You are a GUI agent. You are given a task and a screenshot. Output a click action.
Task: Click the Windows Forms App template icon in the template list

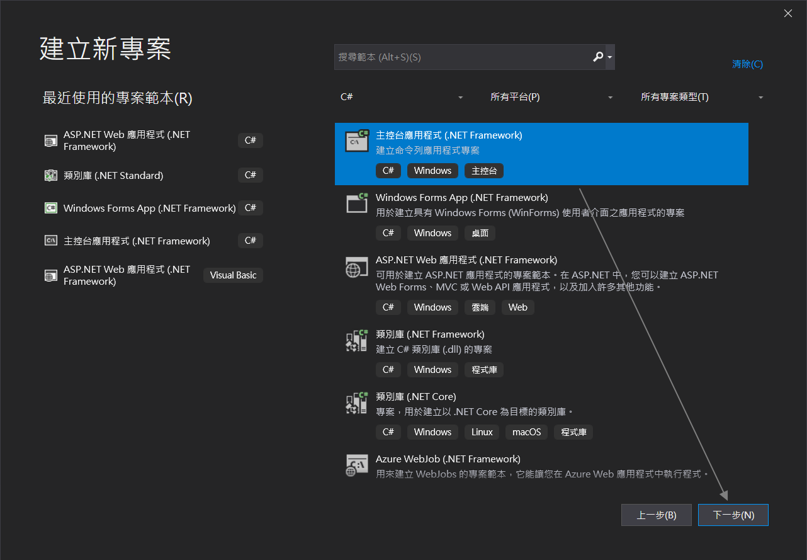[x=357, y=203]
